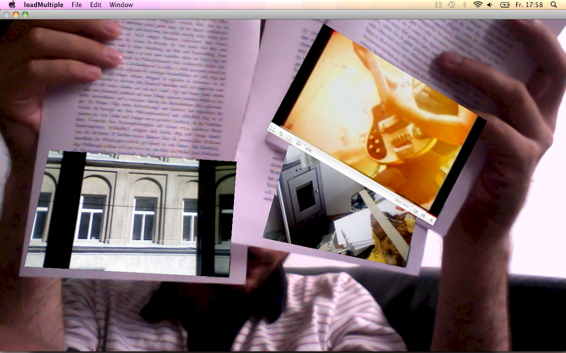This screenshot has width=566, height=353.
Task: Close the loadMultiple window with the red button
Action: coord(7,15)
